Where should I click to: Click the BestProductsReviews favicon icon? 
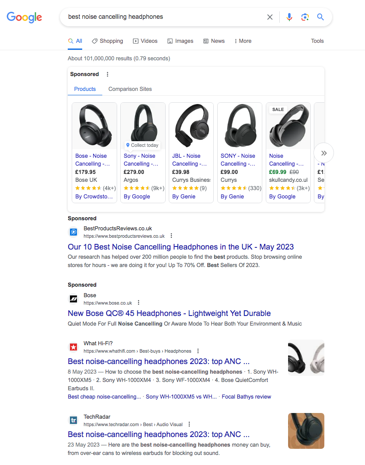click(x=73, y=232)
